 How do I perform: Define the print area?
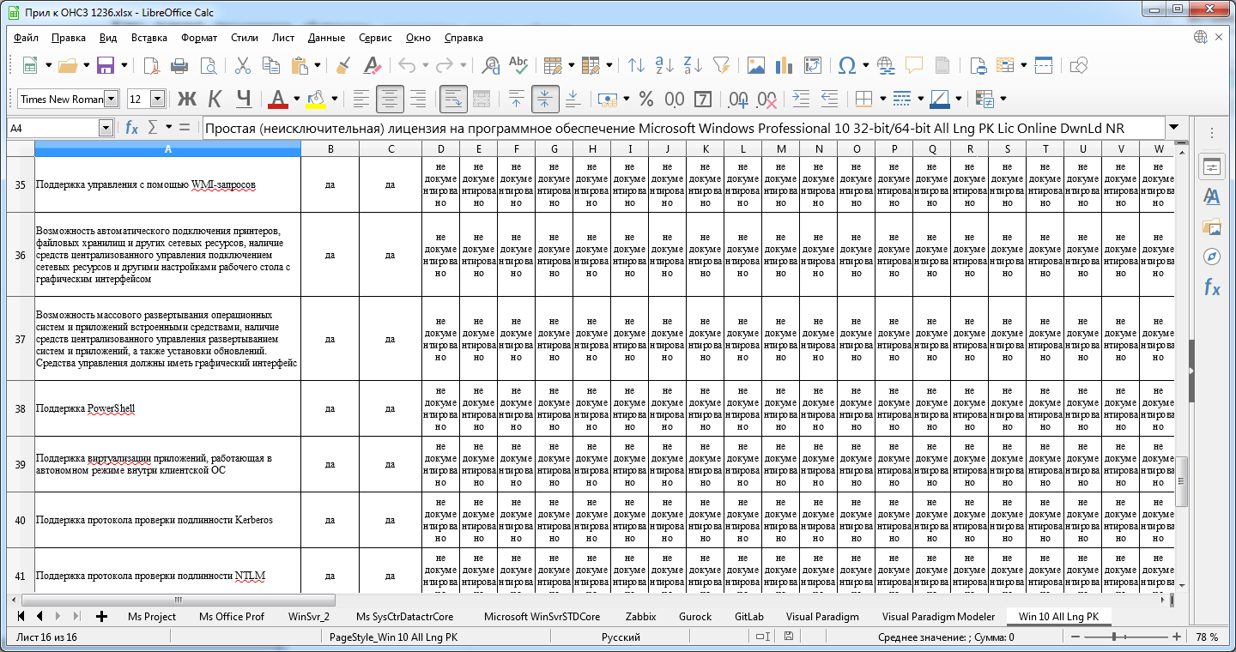(x=978, y=65)
